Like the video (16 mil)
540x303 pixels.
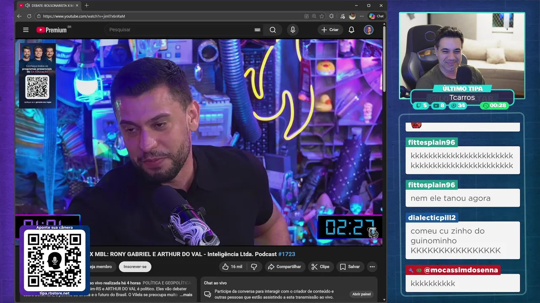point(232,266)
